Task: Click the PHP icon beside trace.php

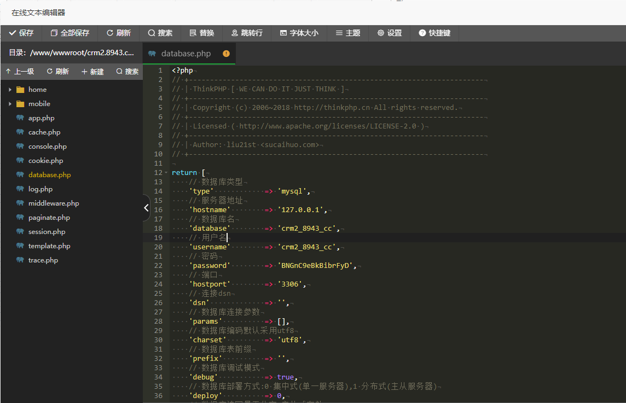Action: (x=20, y=260)
